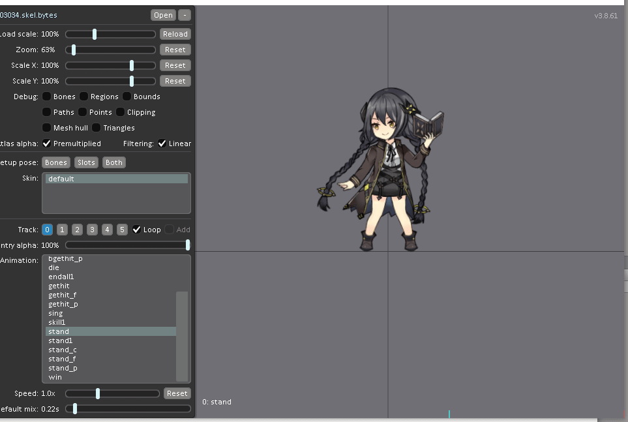This screenshot has height=422, width=628.
Task: Select track 2
Action: [78, 230]
